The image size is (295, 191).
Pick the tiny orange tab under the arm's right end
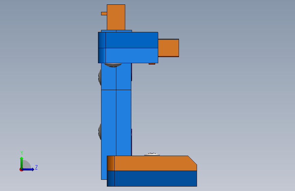coord(152,64)
